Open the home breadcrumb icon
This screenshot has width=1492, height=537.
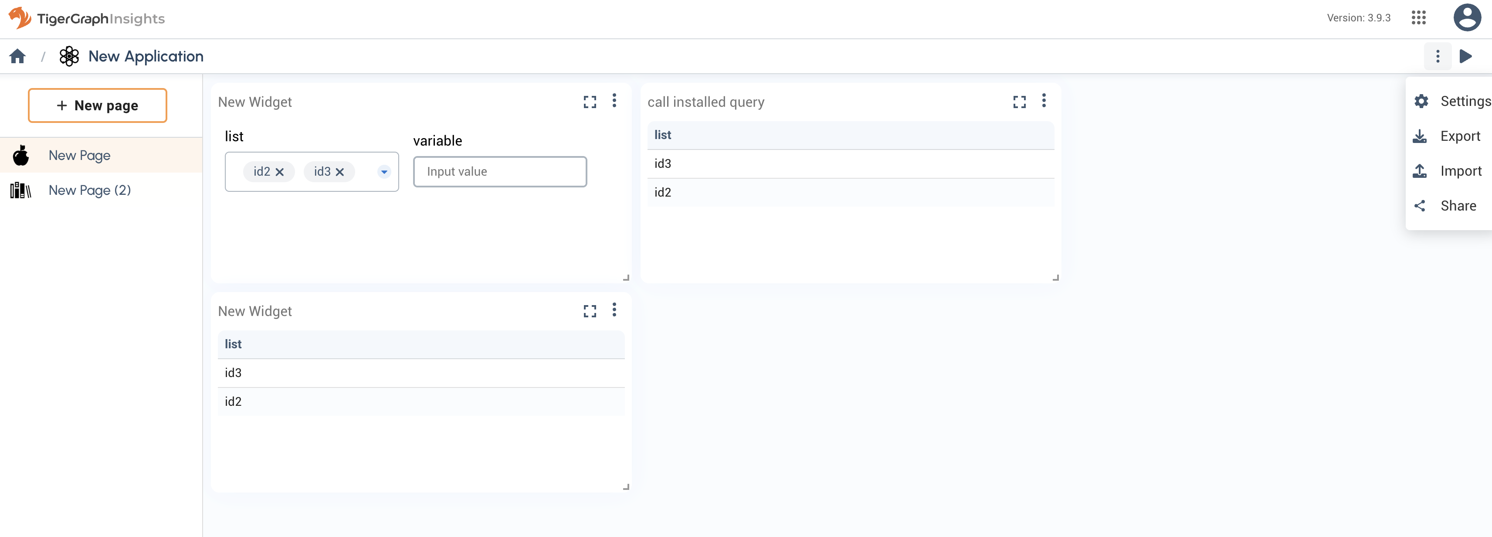point(17,56)
